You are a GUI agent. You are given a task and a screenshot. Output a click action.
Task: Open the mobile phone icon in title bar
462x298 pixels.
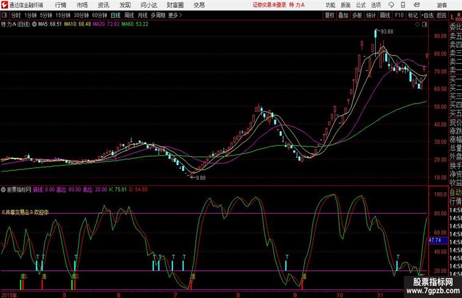pyautogui.click(x=403, y=5)
